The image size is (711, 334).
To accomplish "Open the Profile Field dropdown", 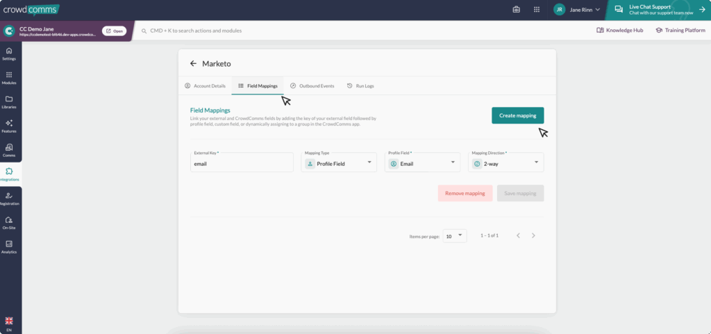I will 422,164.
